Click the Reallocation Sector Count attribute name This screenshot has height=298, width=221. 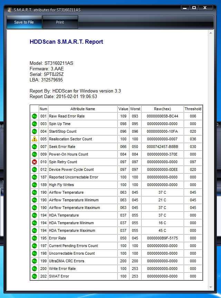70,139
